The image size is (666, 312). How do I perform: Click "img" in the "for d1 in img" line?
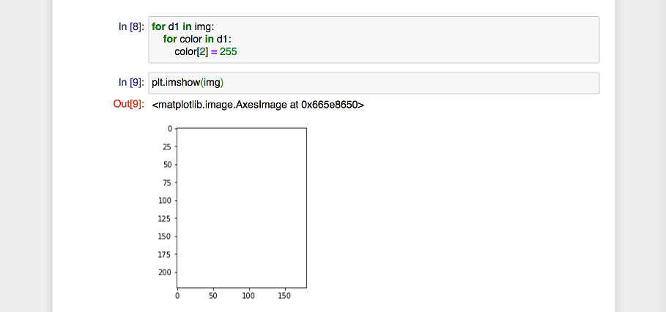[x=201, y=27]
